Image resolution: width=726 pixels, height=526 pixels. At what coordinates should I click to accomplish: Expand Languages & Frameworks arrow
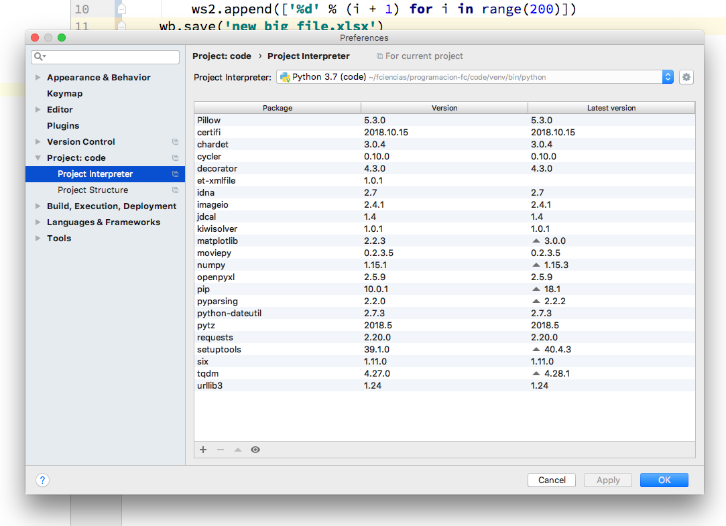[38, 222]
